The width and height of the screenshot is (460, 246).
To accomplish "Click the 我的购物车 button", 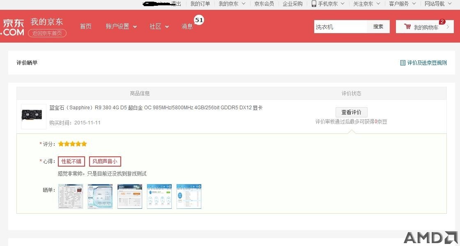I will (425, 27).
